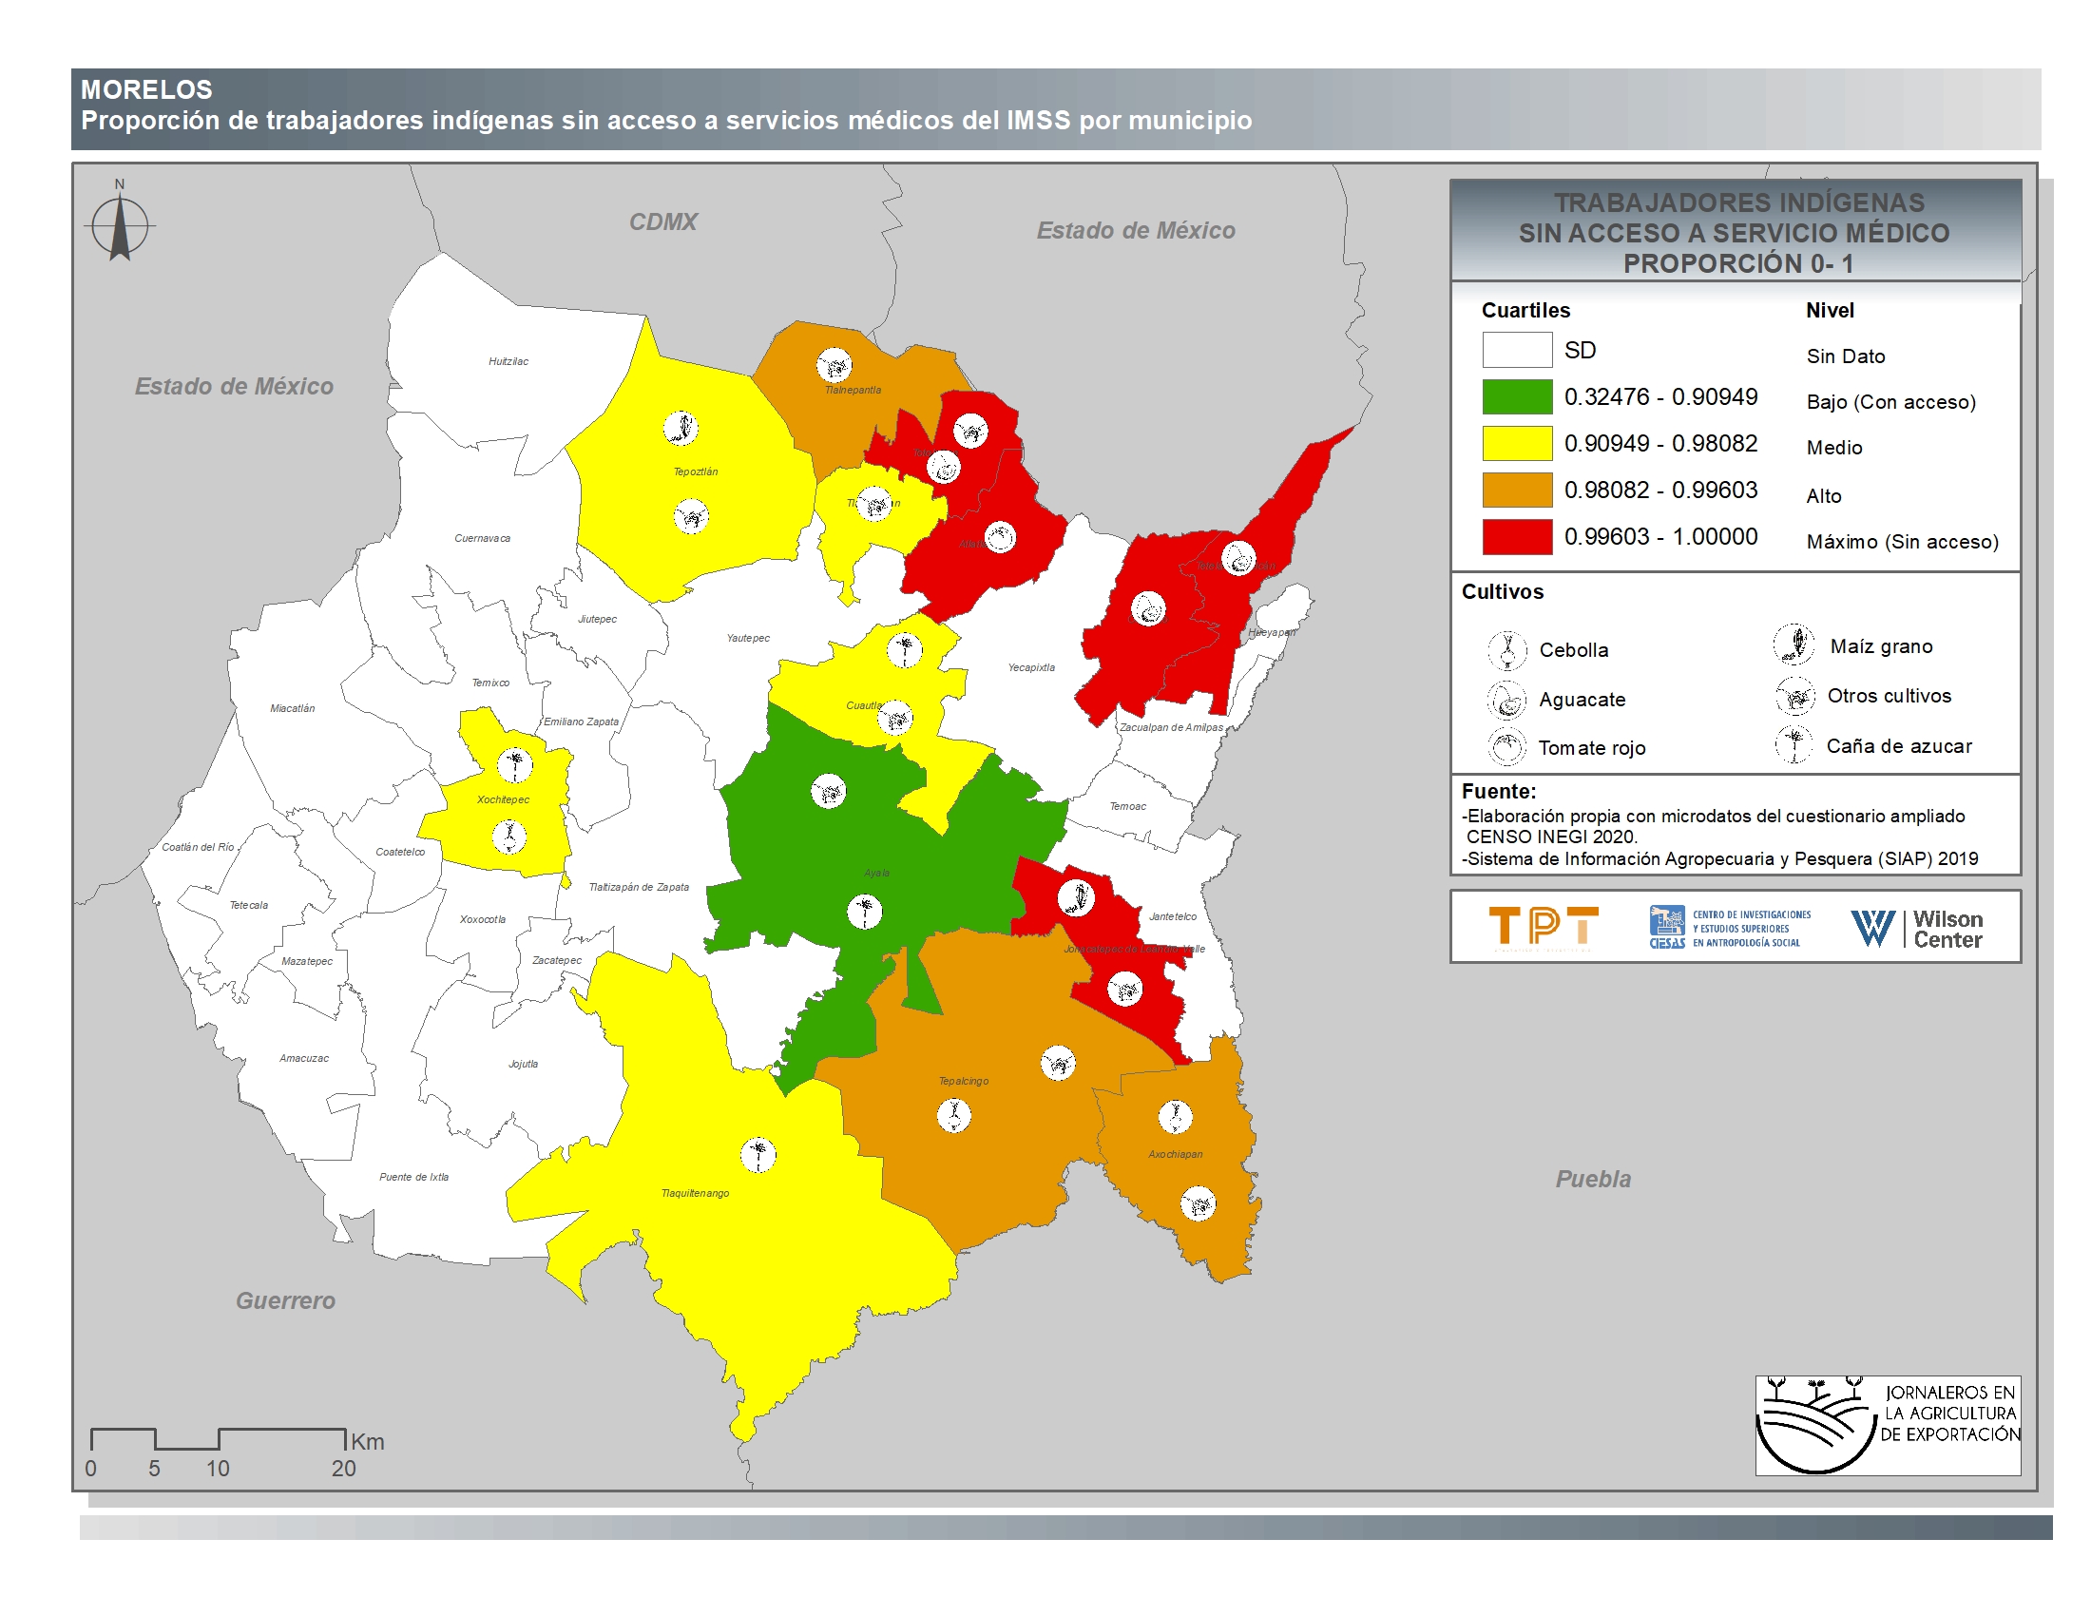Click the Aguacate legend crop icon
This screenshot has height=1616, width=2091.
[1507, 700]
